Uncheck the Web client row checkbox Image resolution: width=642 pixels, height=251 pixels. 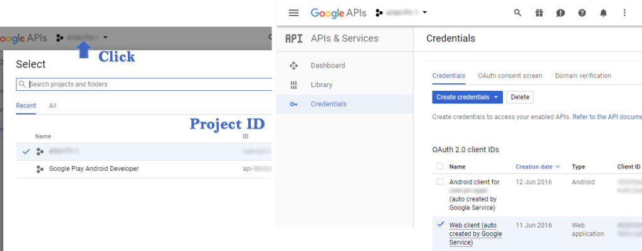coord(439,225)
